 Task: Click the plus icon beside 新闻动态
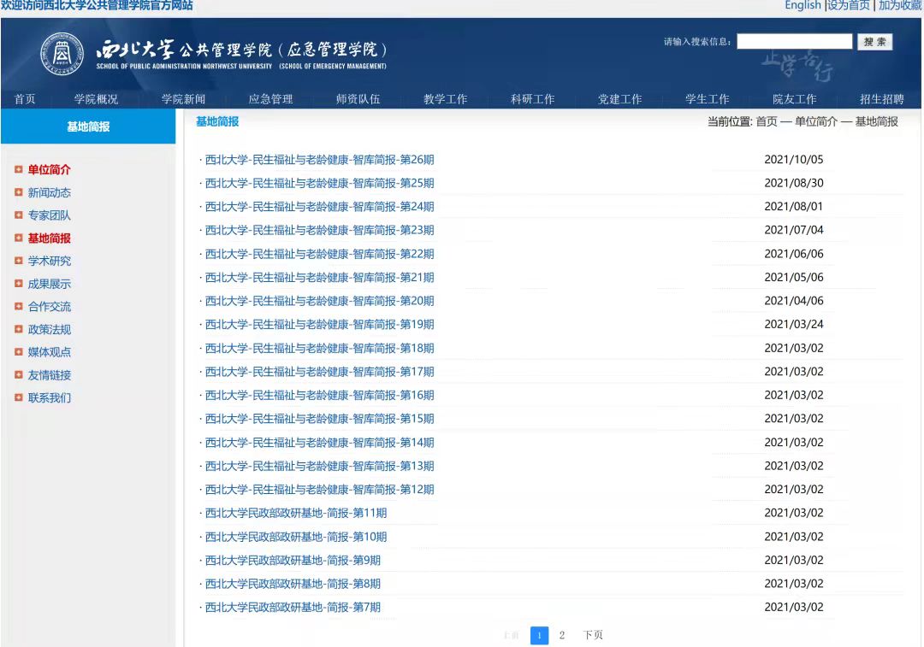point(18,192)
